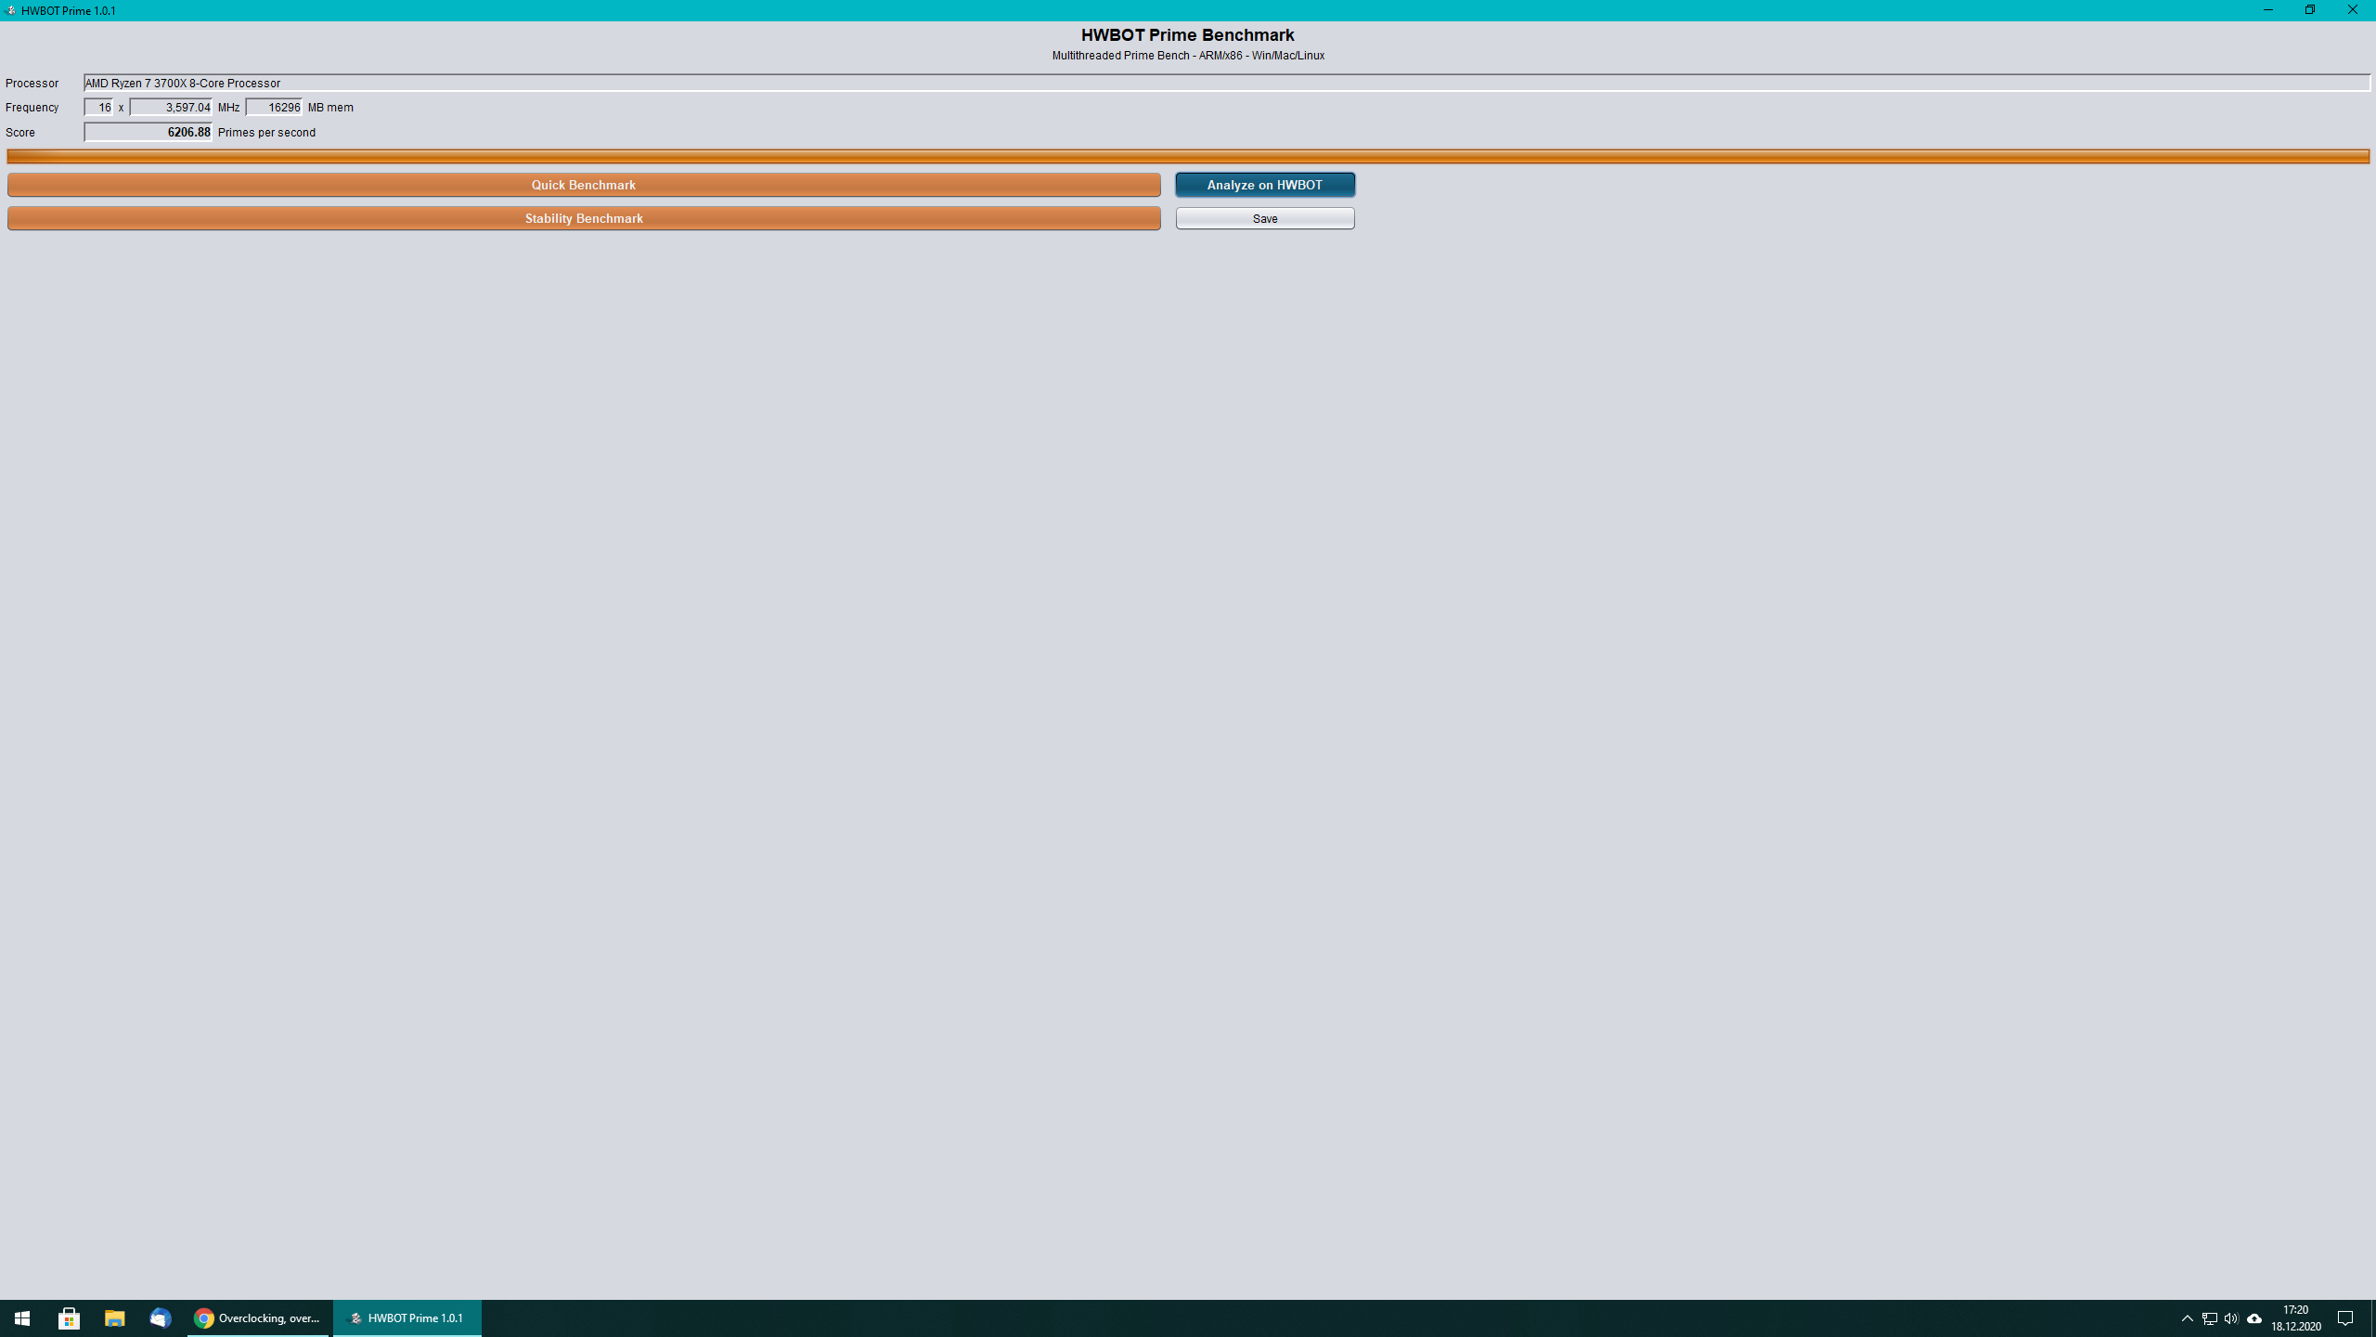This screenshot has width=2376, height=1337.
Task: Switch to Chrome Overclocking window
Action: point(258,1318)
